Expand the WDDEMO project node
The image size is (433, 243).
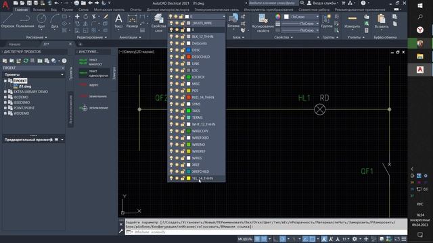[x=5, y=113]
